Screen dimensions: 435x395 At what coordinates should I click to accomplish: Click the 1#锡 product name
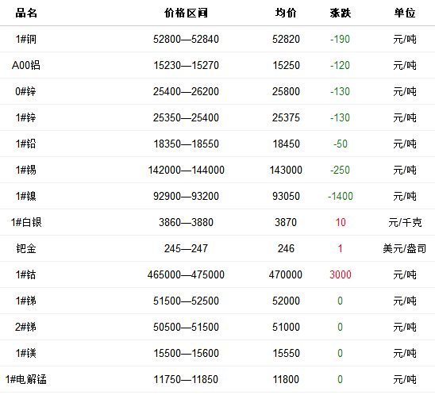pyautogui.click(x=26, y=170)
